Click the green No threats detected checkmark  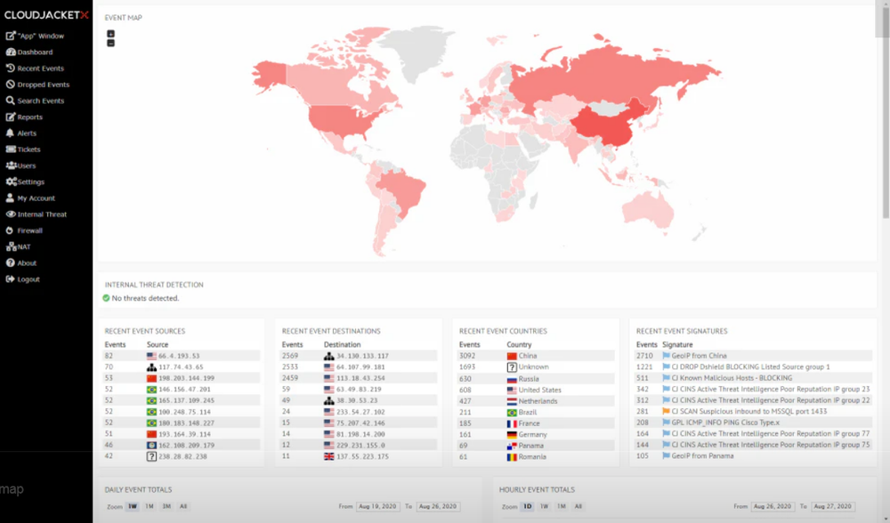(106, 298)
